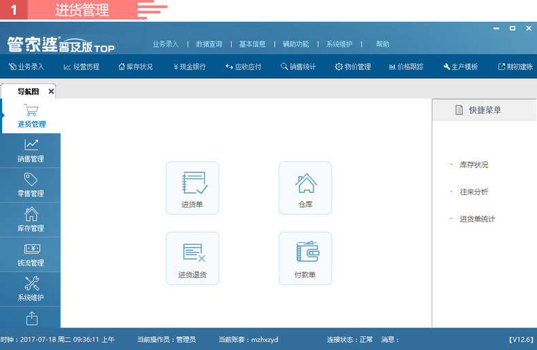Viewport: 537px width, 350px height.
Task: Click 消息: in the status bar
Action: 390,339
